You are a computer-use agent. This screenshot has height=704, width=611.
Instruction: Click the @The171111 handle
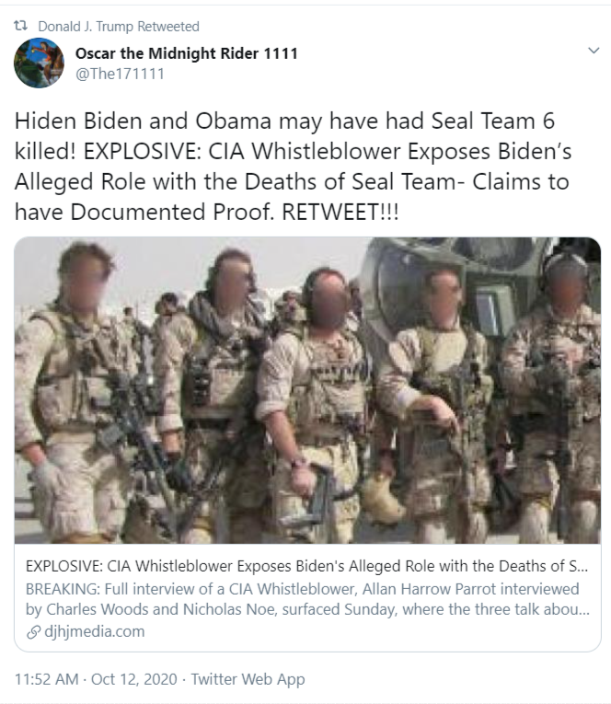point(120,74)
